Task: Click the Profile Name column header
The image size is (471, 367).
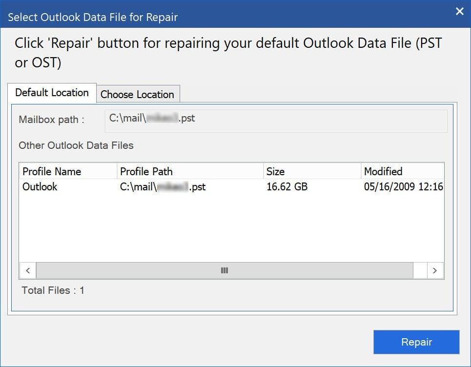Action: click(68, 171)
